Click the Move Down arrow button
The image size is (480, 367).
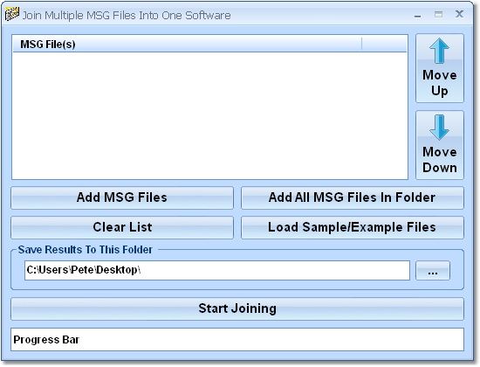click(x=440, y=145)
